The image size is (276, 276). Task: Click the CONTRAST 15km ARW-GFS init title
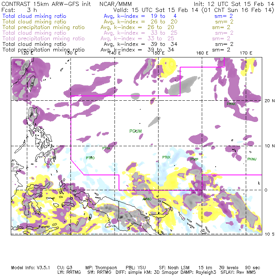[x=46, y=4]
